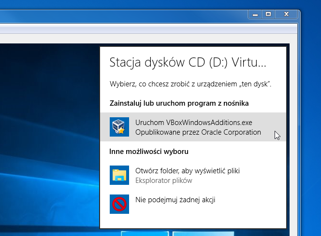The width and height of the screenshot is (321, 236).
Task: Click the VirtualBox Guest Additions cube icon
Action: click(119, 127)
